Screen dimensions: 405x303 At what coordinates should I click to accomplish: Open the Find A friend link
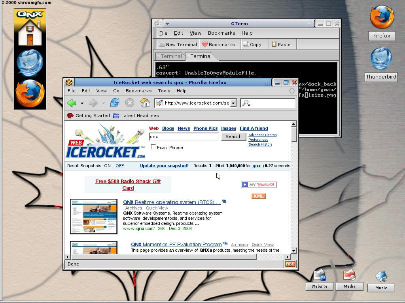254,128
